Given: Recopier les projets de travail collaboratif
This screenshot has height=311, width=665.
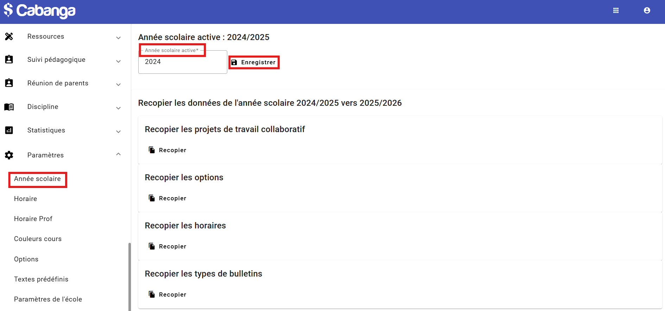Looking at the screenshot, I should (167, 150).
